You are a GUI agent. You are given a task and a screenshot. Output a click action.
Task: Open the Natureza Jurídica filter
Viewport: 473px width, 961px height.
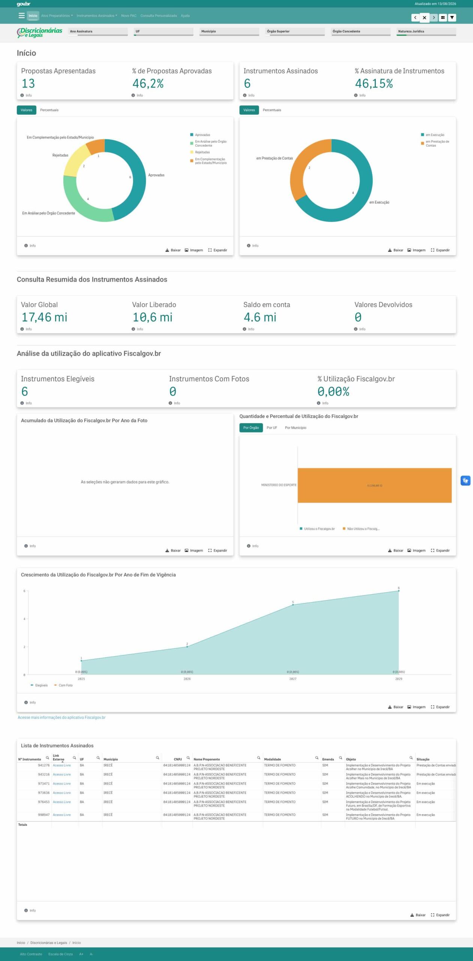pos(426,32)
